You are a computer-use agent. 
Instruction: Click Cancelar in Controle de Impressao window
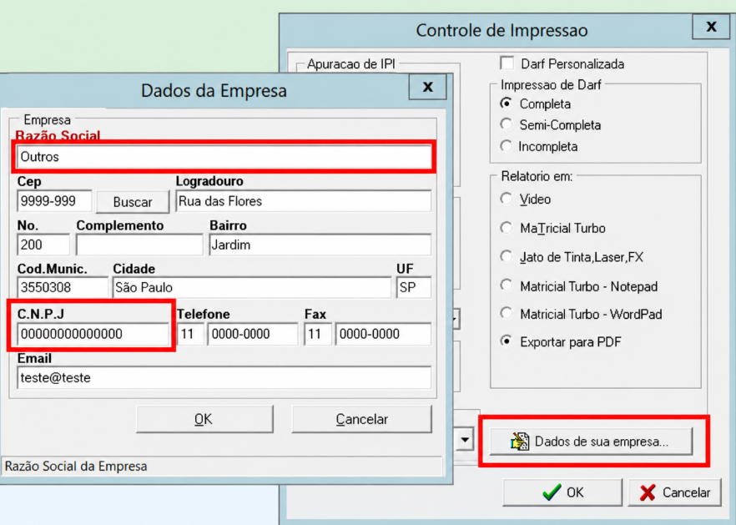674,492
